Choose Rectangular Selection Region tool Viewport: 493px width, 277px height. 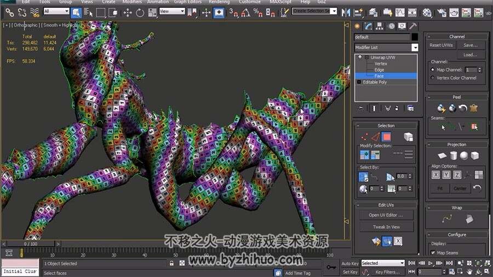click(x=101, y=13)
